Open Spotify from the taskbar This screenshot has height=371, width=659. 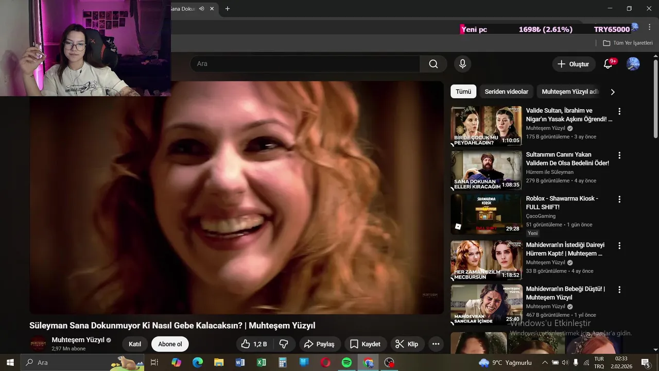pyautogui.click(x=347, y=363)
